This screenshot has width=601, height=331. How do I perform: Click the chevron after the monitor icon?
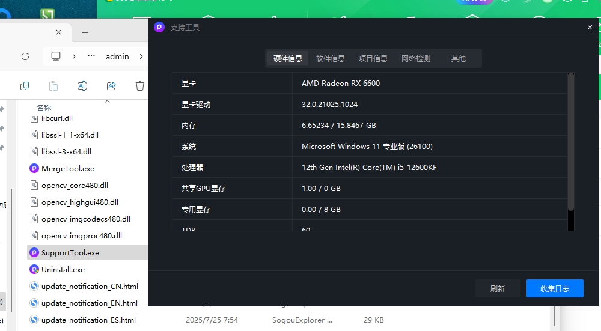click(x=74, y=56)
